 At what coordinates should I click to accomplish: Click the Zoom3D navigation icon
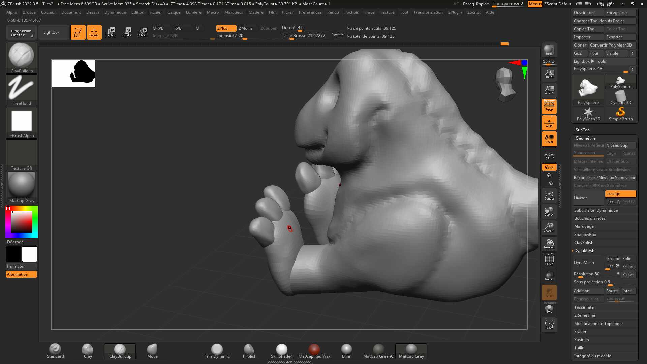coord(549,227)
